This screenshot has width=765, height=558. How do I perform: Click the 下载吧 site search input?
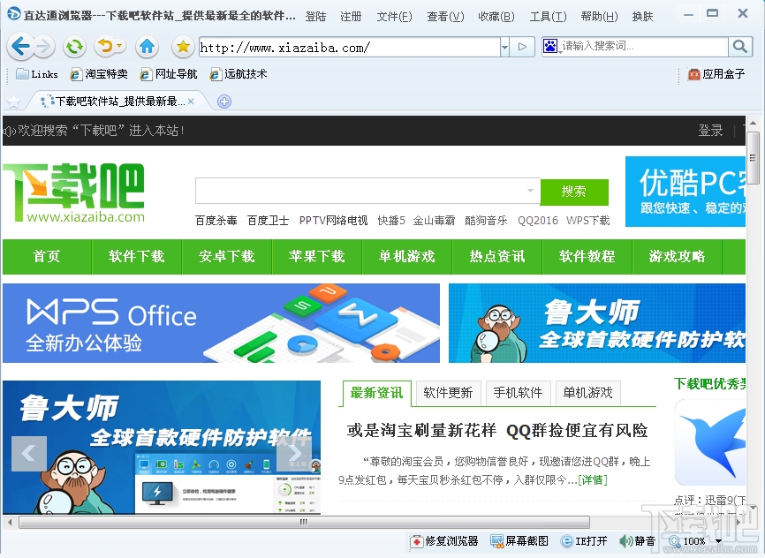click(x=367, y=191)
